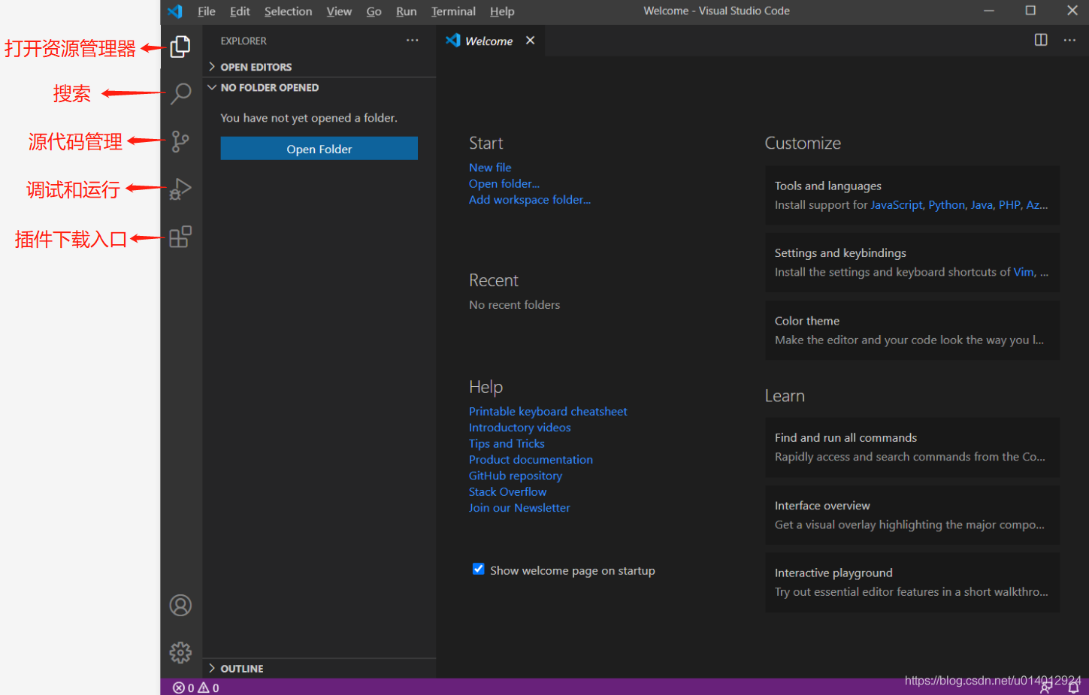The image size is (1089, 695).
Task: Click the VS Code logo in title bar
Action: (x=175, y=11)
